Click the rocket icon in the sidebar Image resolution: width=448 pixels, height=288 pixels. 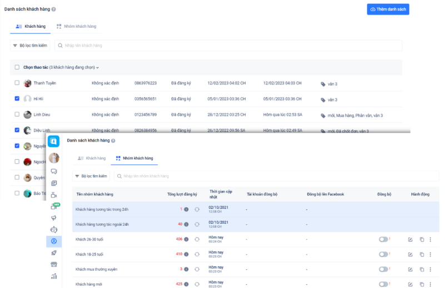click(x=54, y=253)
